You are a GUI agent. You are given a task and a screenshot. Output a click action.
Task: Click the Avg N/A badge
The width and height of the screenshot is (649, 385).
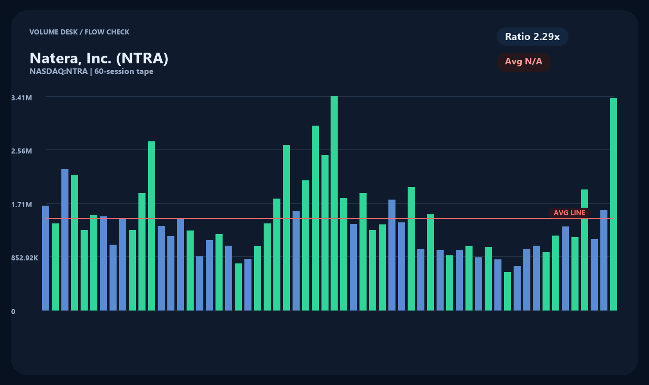[x=524, y=62]
